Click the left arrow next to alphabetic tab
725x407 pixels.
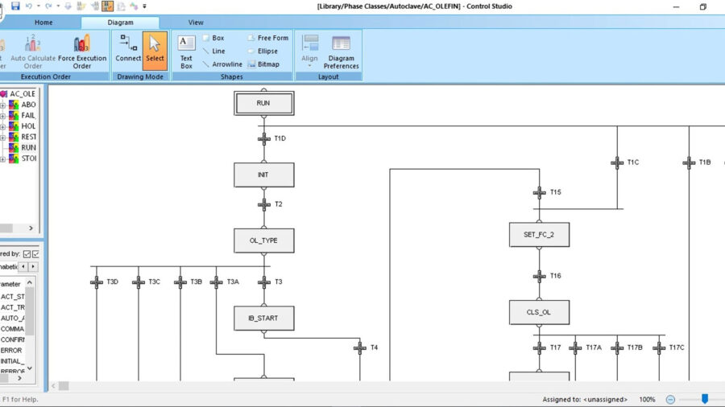point(23,267)
